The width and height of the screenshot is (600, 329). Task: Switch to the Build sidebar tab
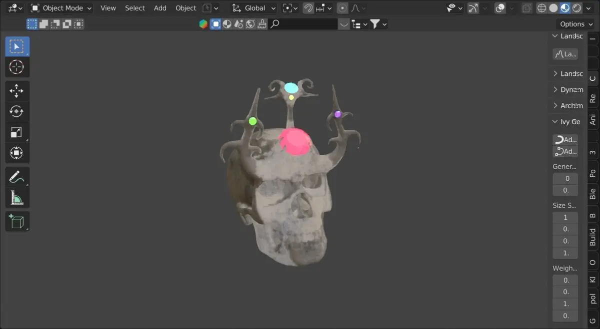click(593, 237)
